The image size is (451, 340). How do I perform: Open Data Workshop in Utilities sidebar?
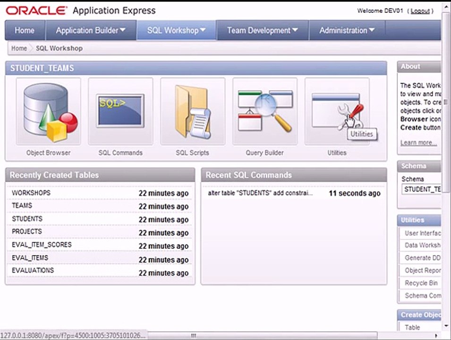(x=423, y=245)
